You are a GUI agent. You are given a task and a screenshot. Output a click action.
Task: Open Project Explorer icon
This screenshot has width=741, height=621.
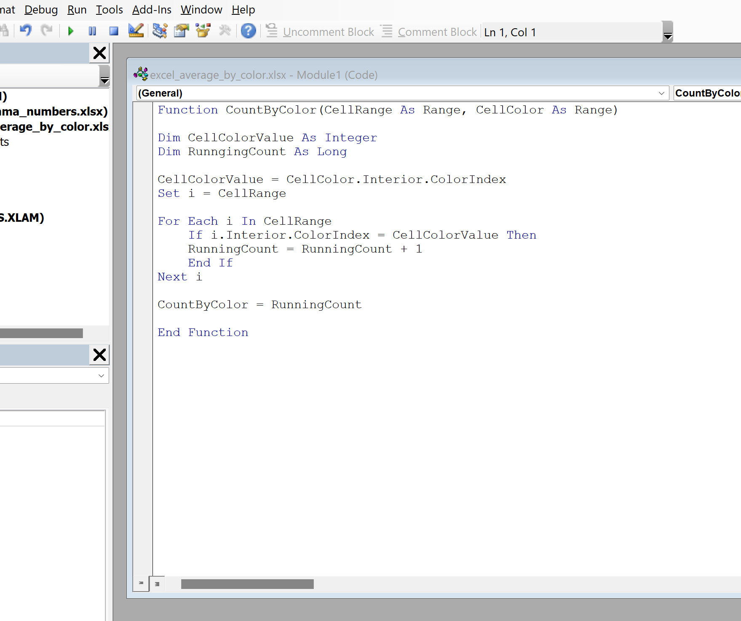click(160, 31)
